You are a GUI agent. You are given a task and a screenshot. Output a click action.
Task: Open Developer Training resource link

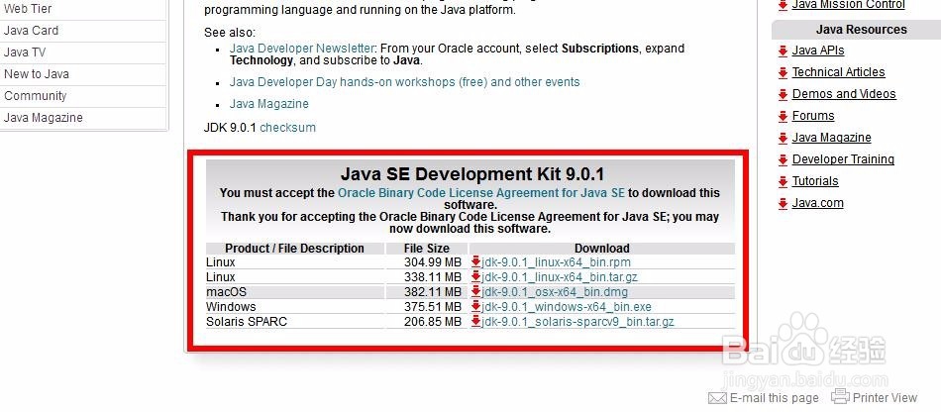(843, 158)
